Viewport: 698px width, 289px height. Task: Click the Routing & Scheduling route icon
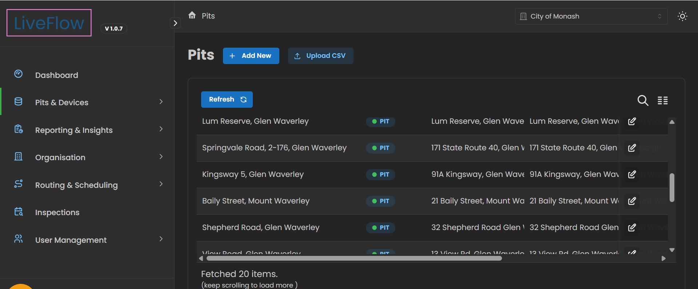point(19,184)
